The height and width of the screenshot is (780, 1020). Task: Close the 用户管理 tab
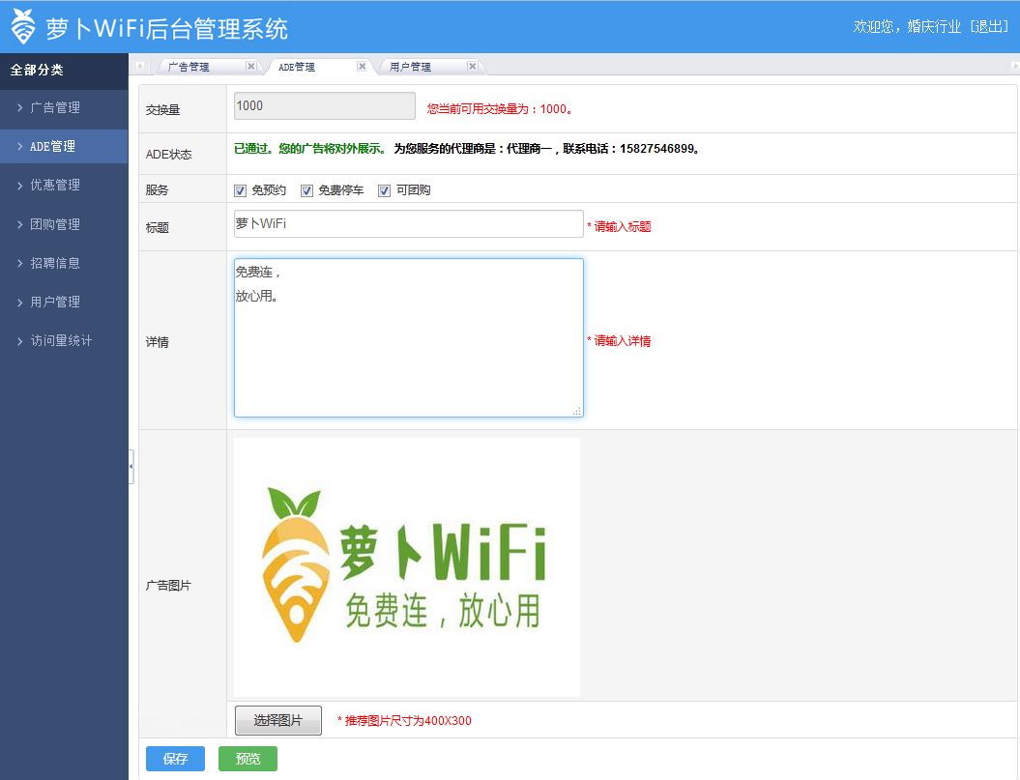[472, 67]
